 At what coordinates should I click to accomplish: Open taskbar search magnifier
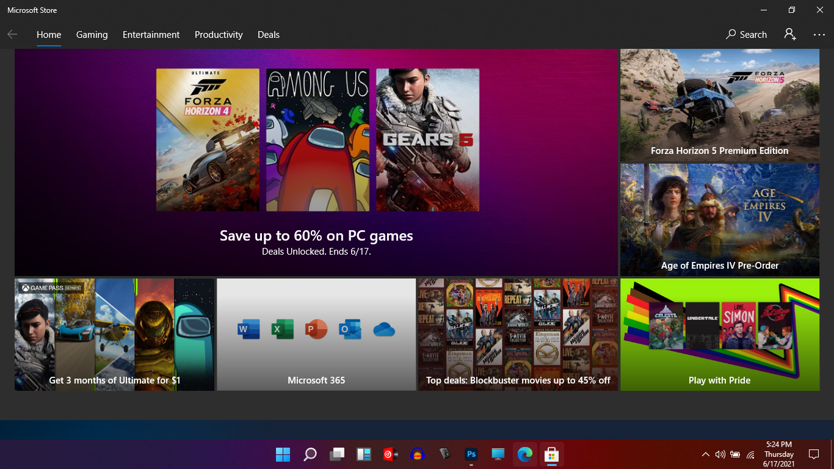[310, 454]
